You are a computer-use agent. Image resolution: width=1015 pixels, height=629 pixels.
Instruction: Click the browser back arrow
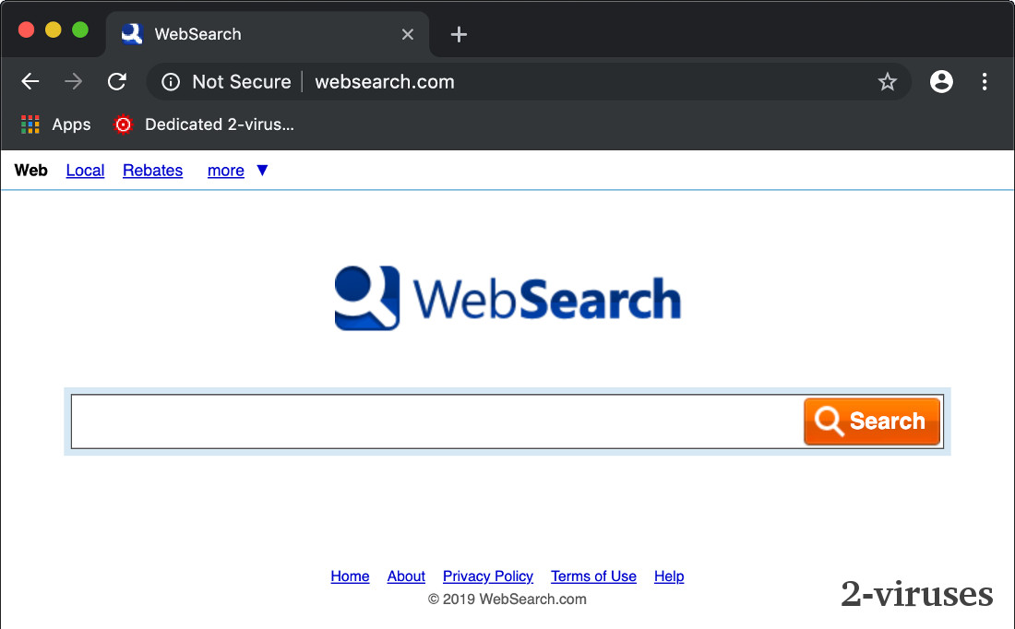30,82
